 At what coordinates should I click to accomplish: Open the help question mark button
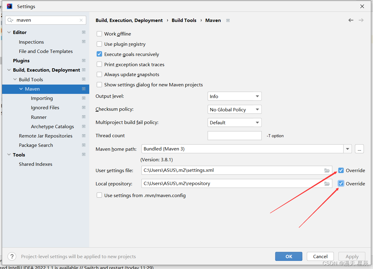tap(12, 256)
